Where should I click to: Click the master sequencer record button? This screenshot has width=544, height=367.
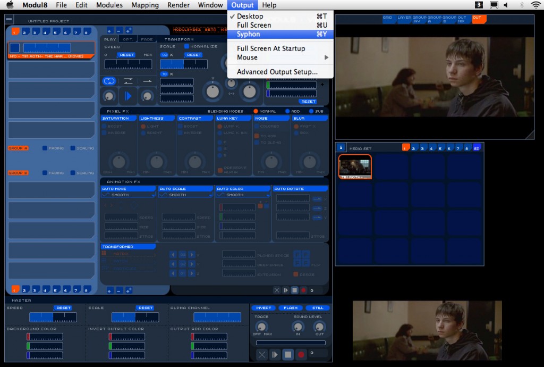pos(301,354)
